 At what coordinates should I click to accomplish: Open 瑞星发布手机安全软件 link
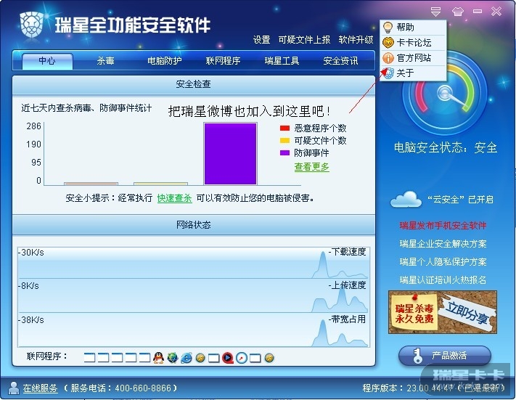[443, 226]
